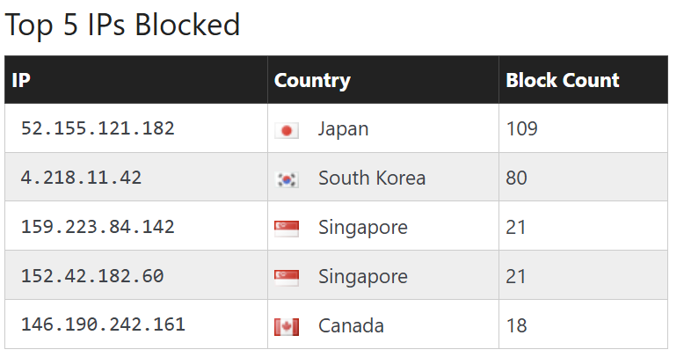684x357 pixels.
Task: Click the Canada flag icon
Action: point(287,327)
